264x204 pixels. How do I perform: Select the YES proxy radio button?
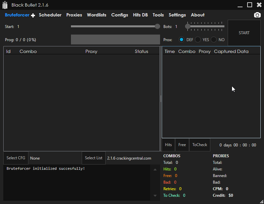pos(198,39)
